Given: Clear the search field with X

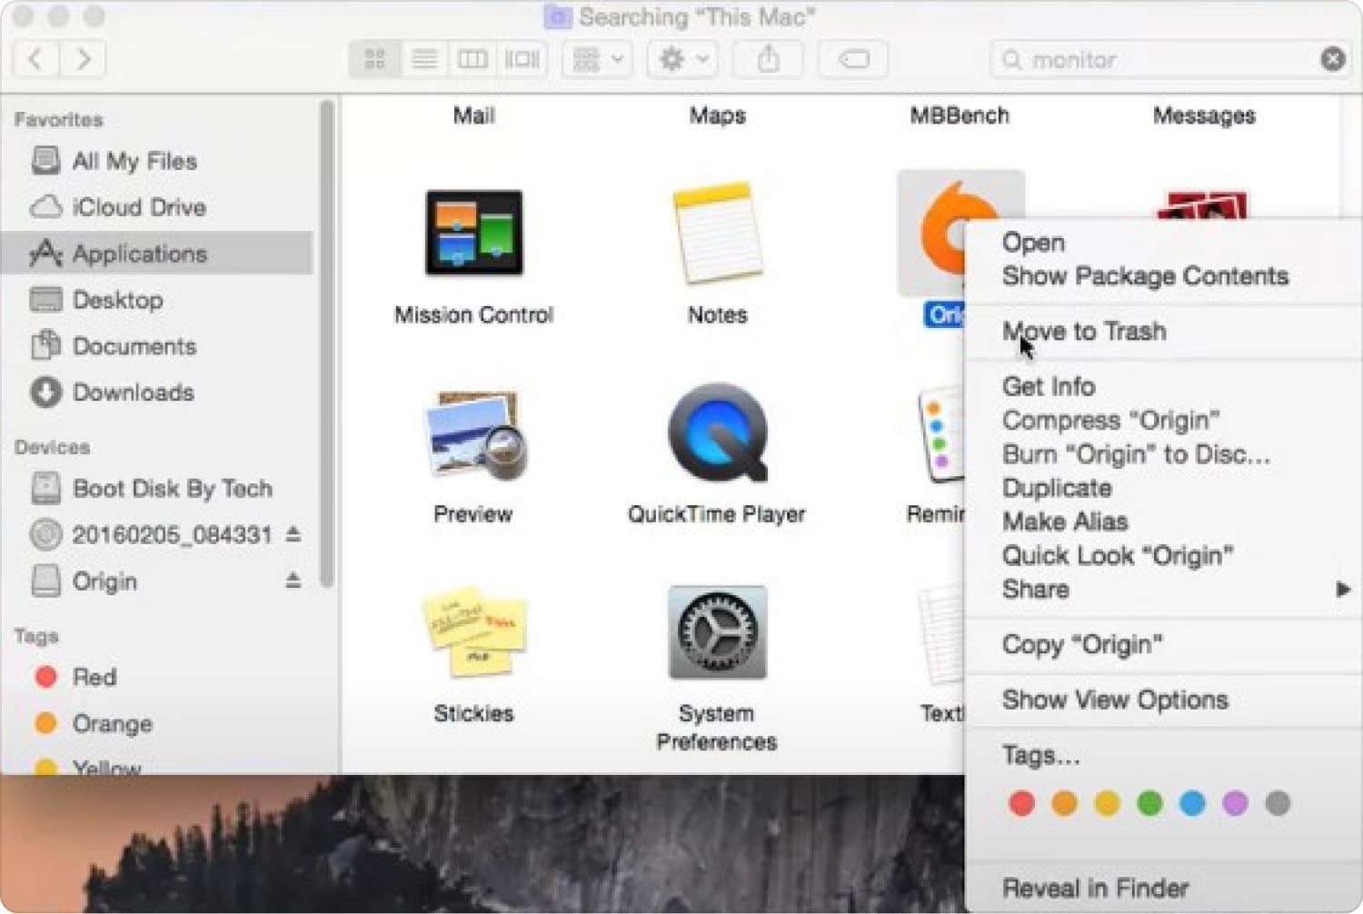Looking at the screenshot, I should point(1332,60).
